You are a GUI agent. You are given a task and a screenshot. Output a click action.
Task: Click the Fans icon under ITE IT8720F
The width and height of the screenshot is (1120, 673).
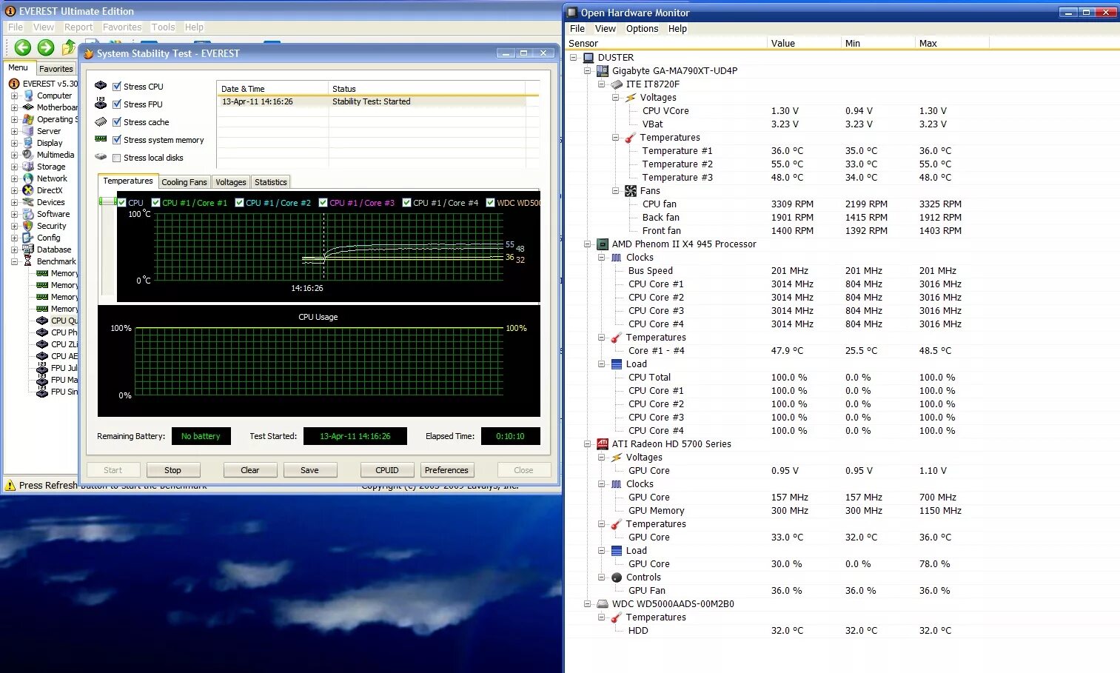(x=631, y=190)
